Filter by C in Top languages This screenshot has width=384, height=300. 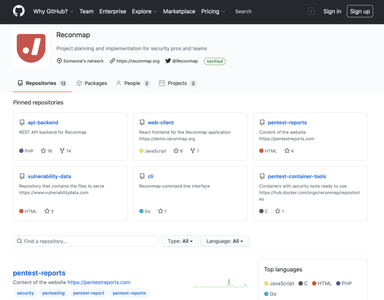(x=303, y=283)
